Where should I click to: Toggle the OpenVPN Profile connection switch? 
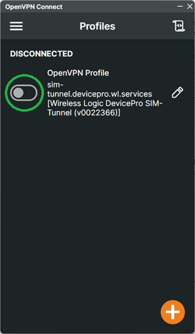click(24, 93)
